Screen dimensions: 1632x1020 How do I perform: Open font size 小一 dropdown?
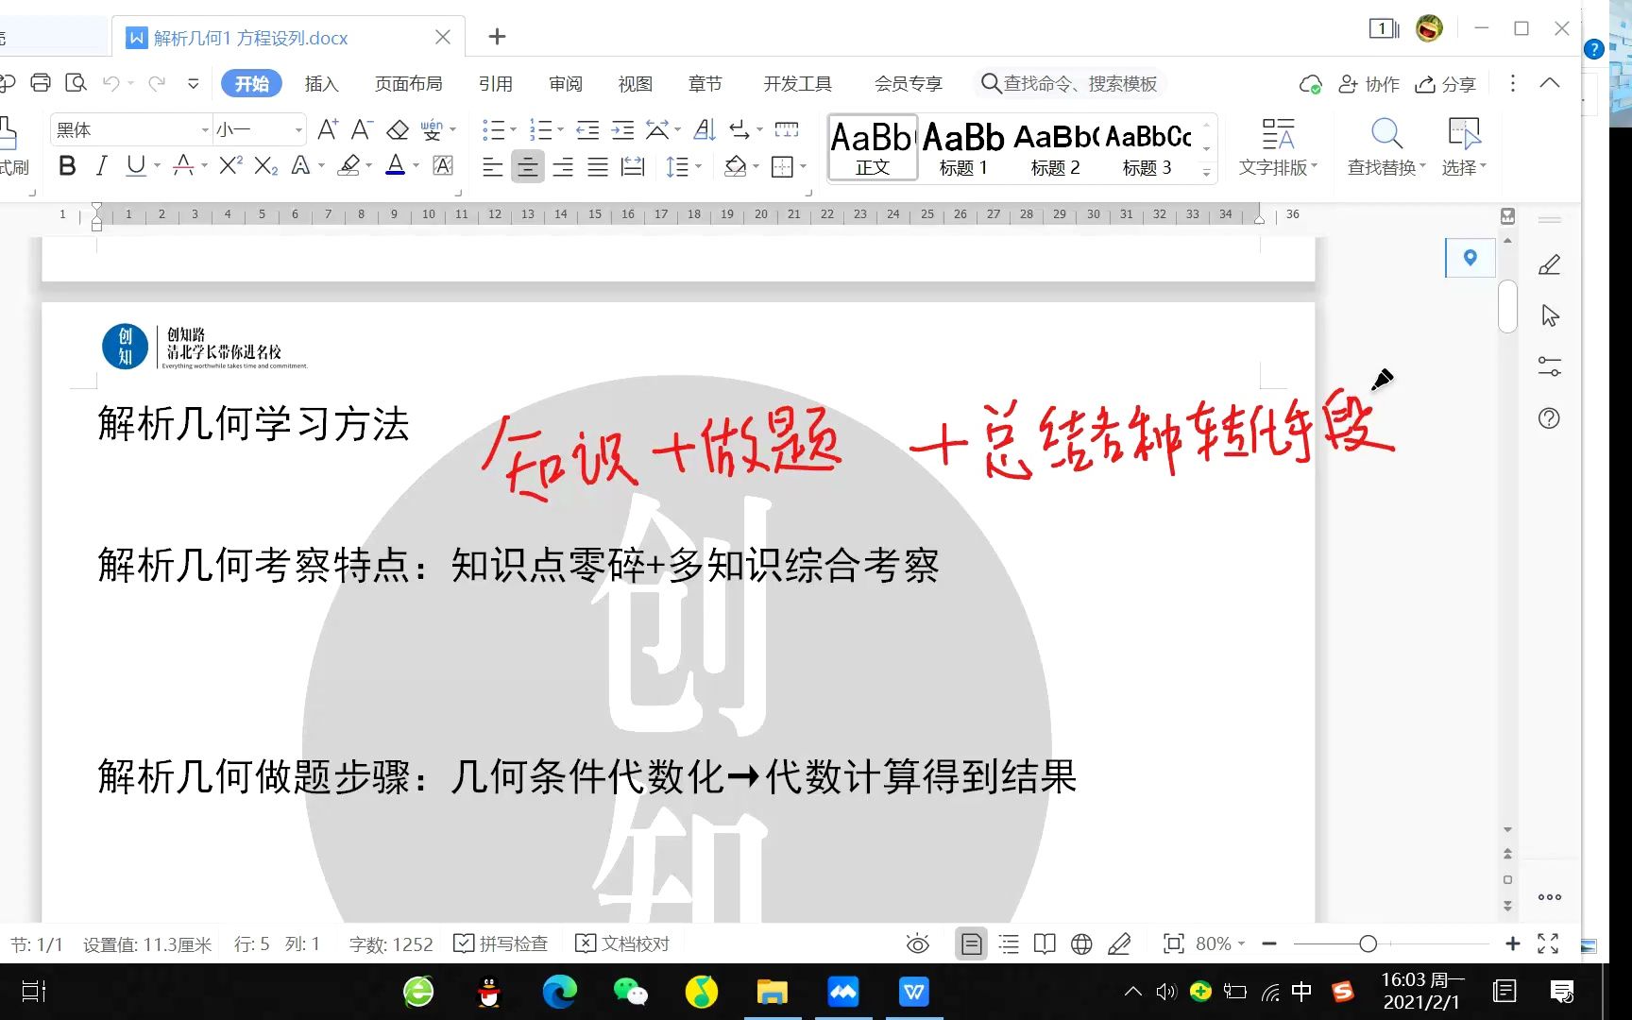click(298, 129)
